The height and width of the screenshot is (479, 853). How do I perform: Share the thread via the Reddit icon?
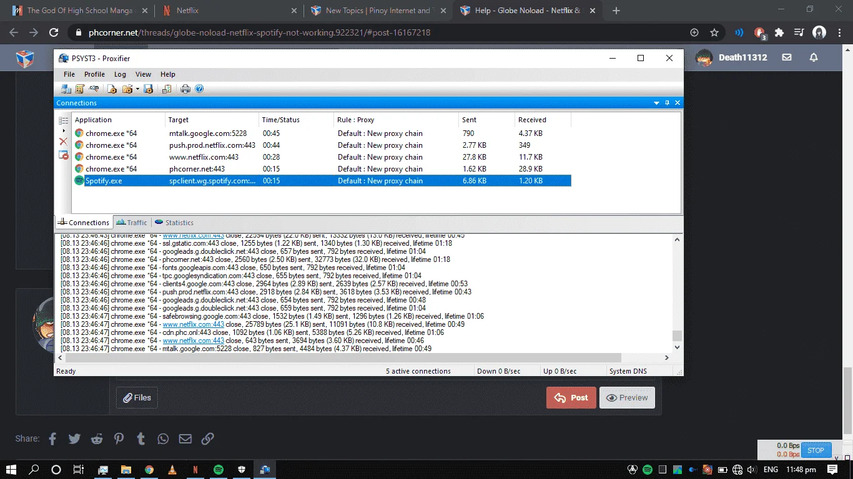[x=97, y=439]
